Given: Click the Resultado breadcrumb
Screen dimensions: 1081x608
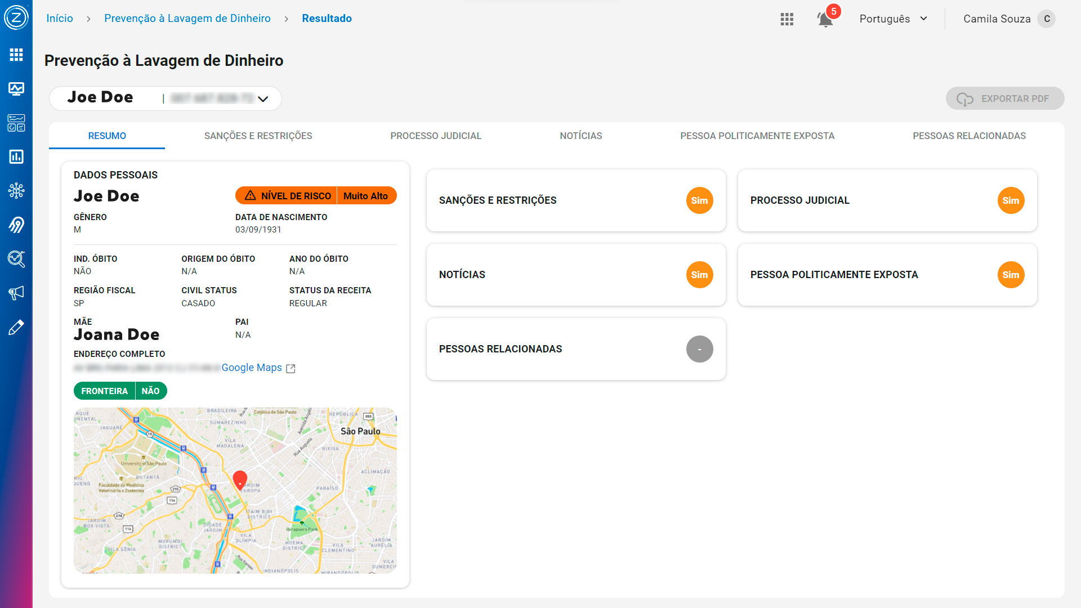Looking at the screenshot, I should point(327,19).
